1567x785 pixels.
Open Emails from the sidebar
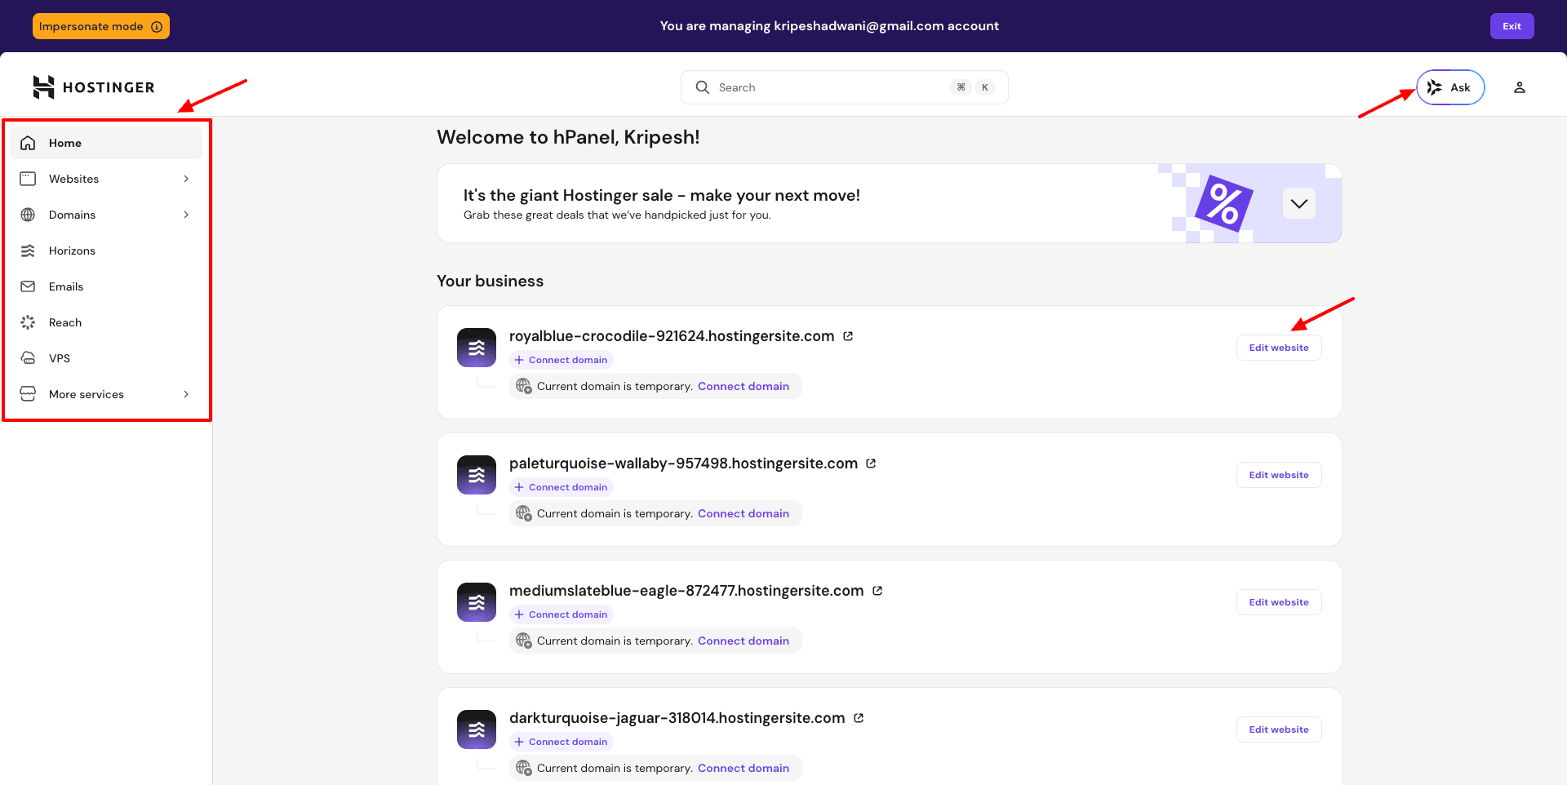(66, 286)
